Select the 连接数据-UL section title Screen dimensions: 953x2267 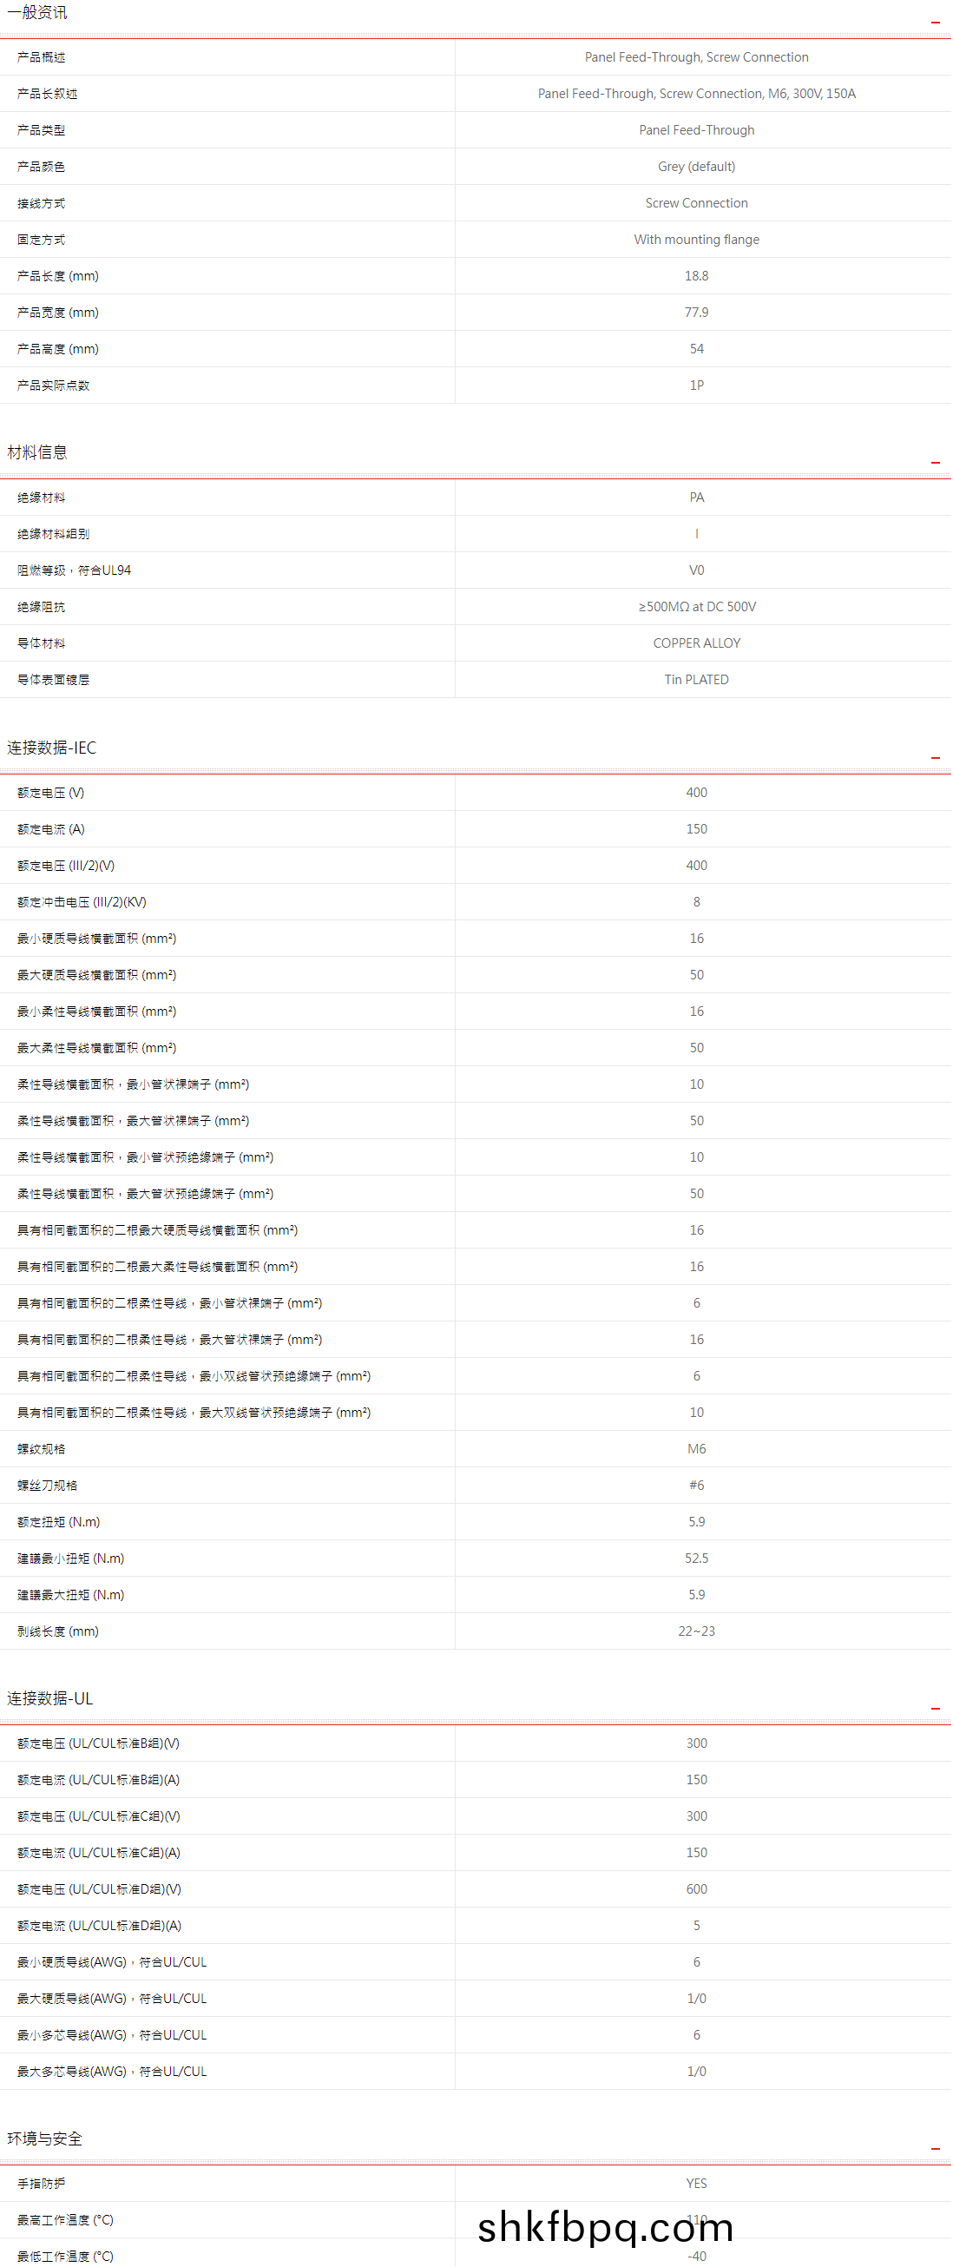tap(50, 1698)
